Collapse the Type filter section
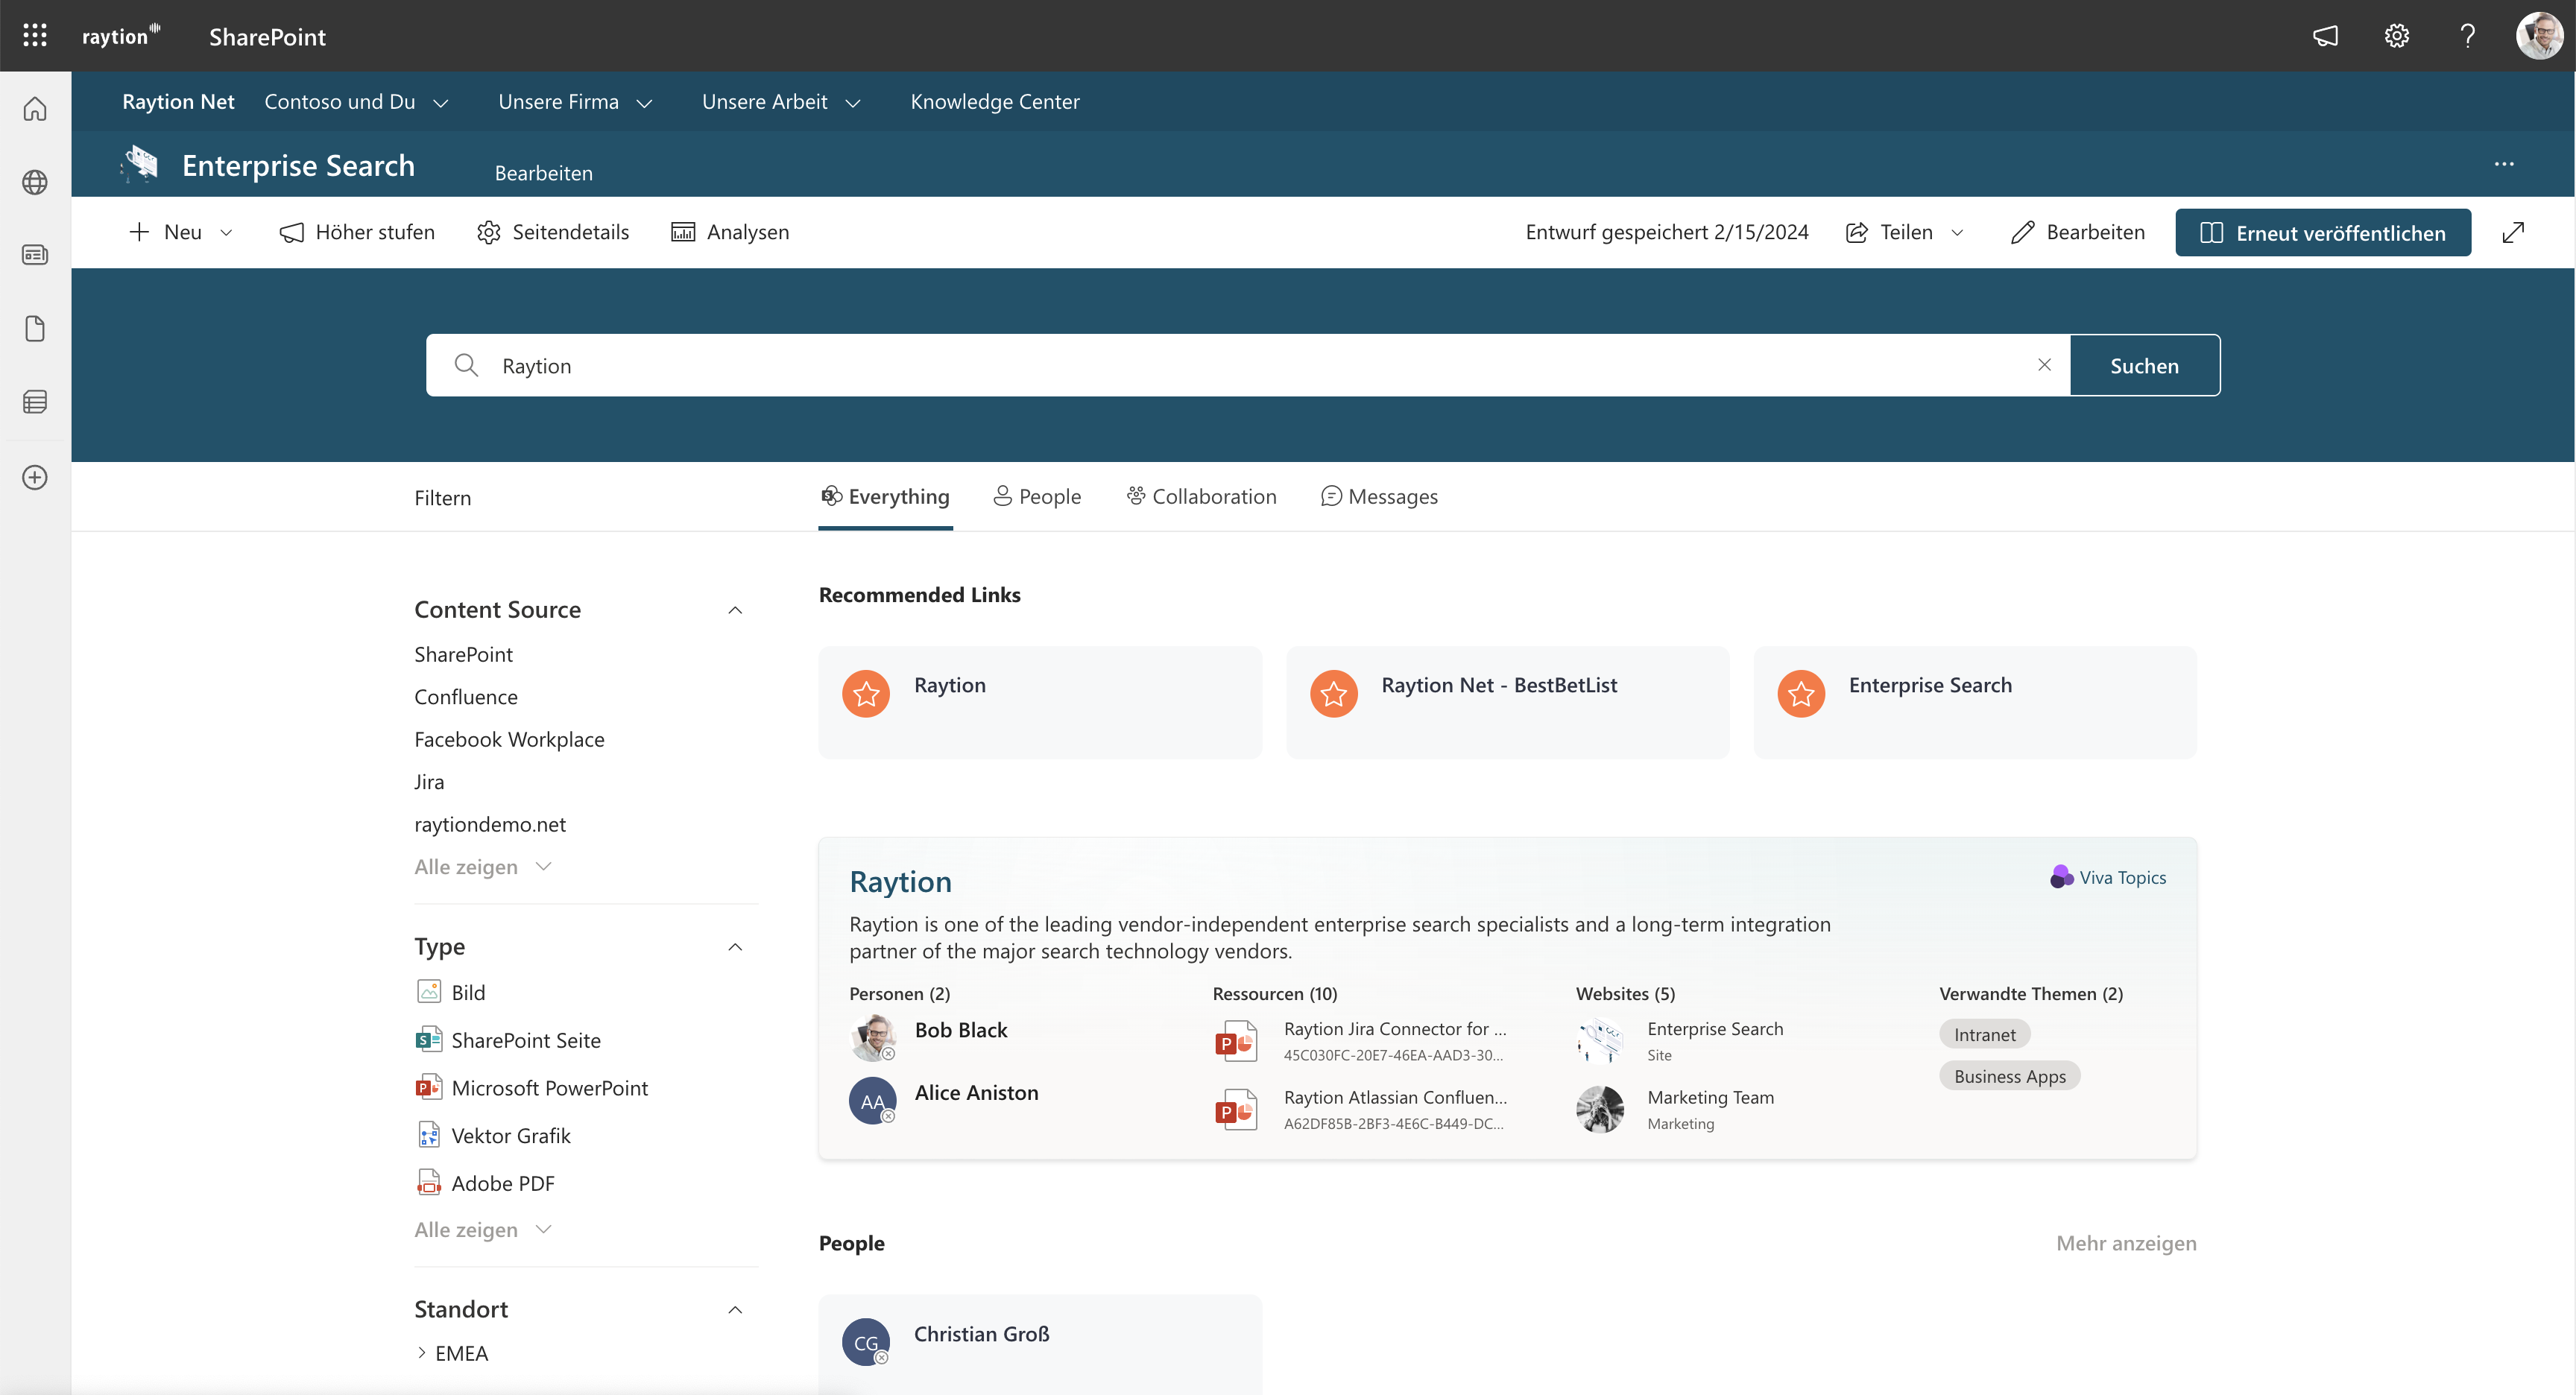The width and height of the screenshot is (2576, 1395). 735,947
